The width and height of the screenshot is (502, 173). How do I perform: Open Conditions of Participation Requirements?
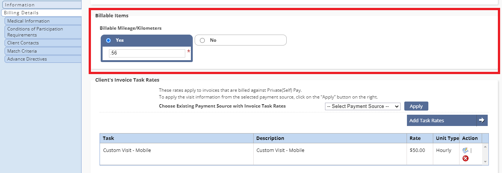coord(43,32)
